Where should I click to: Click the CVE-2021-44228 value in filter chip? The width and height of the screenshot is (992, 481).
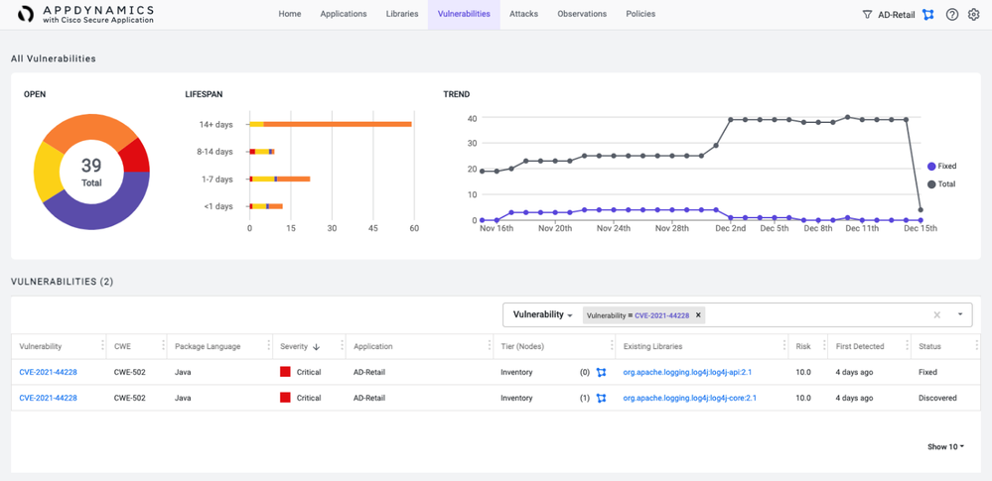click(661, 314)
